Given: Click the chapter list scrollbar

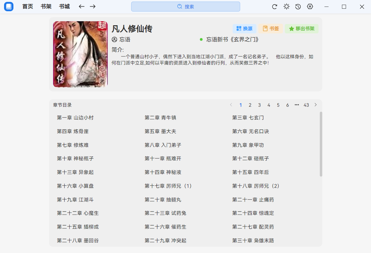Looking at the screenshot, I should pos(321,144).
